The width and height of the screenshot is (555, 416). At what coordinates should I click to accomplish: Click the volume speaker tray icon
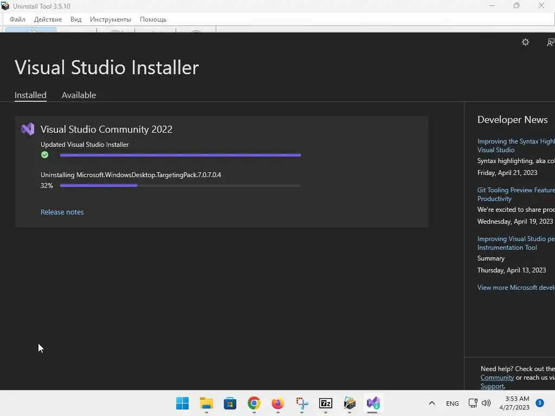pyautogui.click(x=486, y=403)
